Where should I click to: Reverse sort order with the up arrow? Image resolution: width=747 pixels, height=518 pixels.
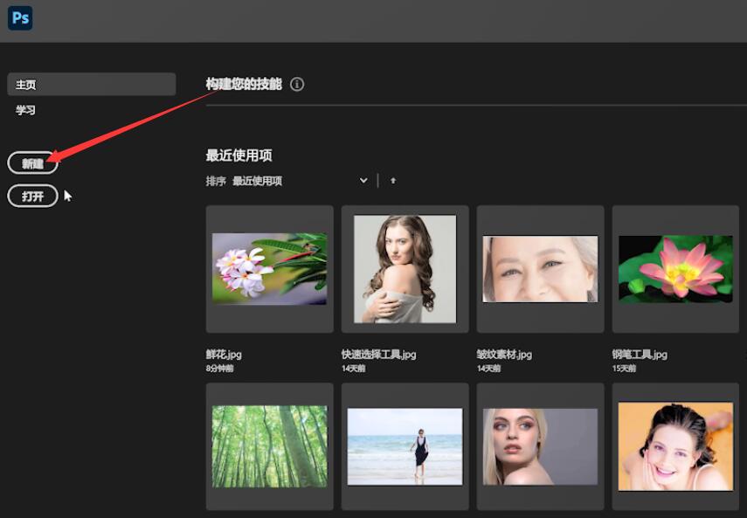pyautogui.click(x=393, y=181)
